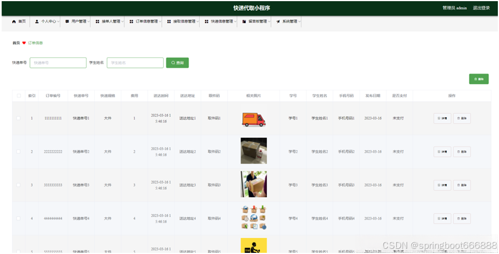Open the package icons grid thumbnail
This screenshot has height=254, width=499.
[254, 218]
